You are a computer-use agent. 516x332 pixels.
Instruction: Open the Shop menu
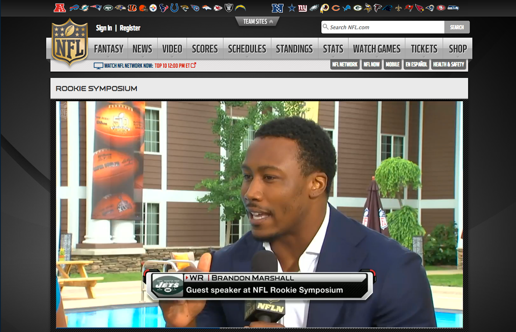458,49
